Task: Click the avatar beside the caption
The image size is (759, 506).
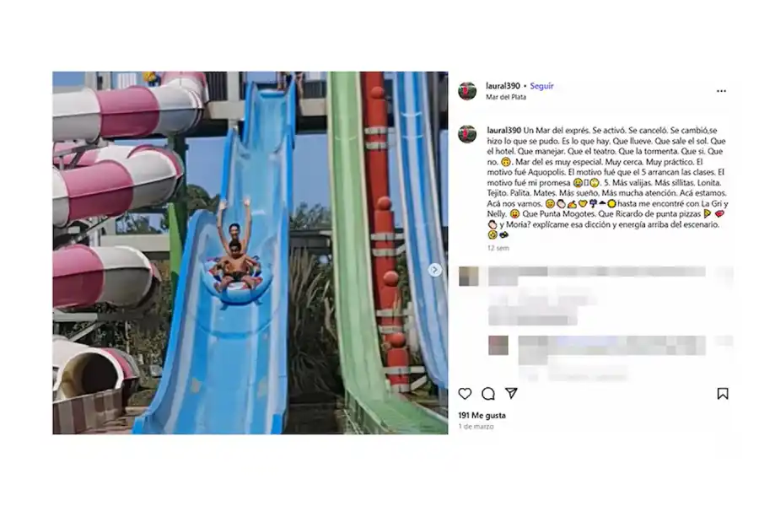Action: [467, 134]
